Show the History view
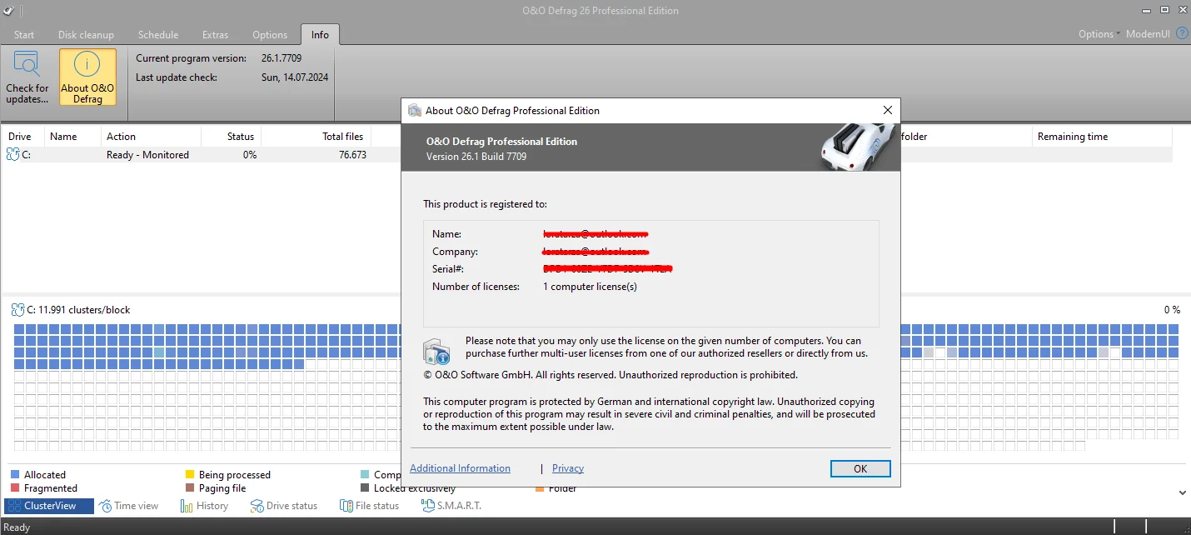This screenshot has height=535, width=1191. [x=204, y=505]
